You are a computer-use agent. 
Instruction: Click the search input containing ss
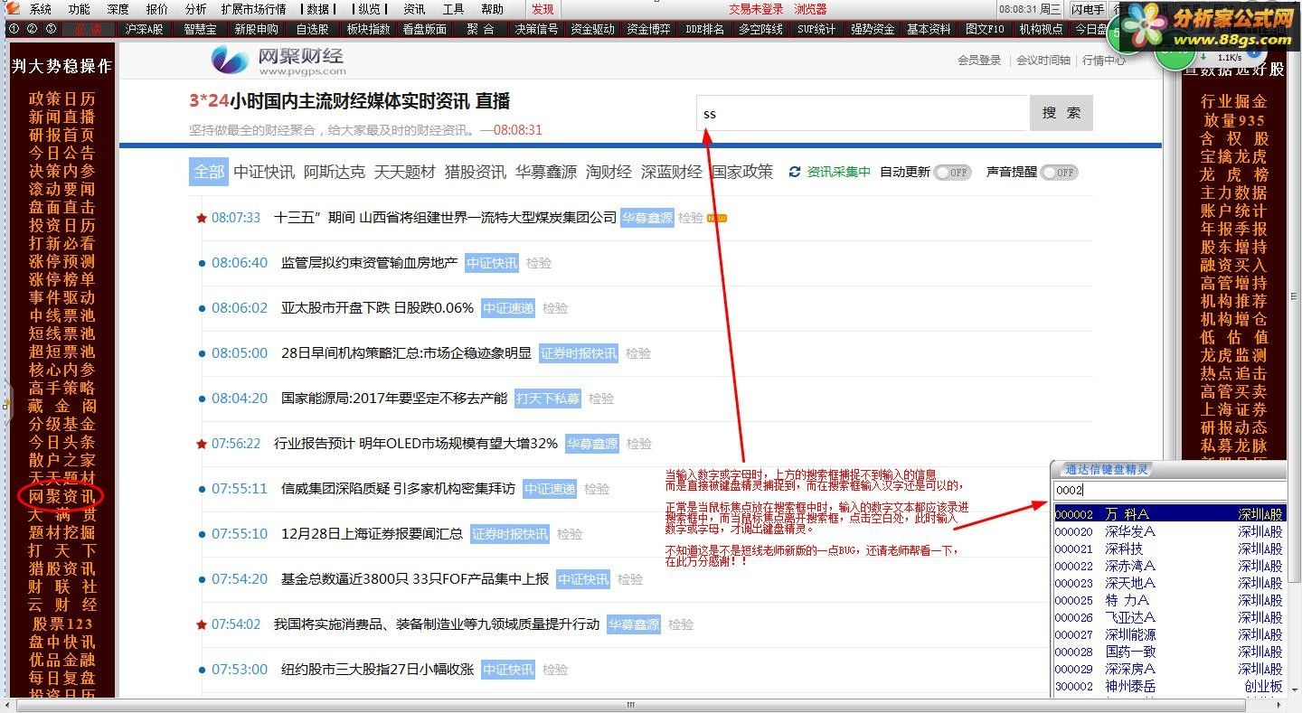click(x=863, y=114)
